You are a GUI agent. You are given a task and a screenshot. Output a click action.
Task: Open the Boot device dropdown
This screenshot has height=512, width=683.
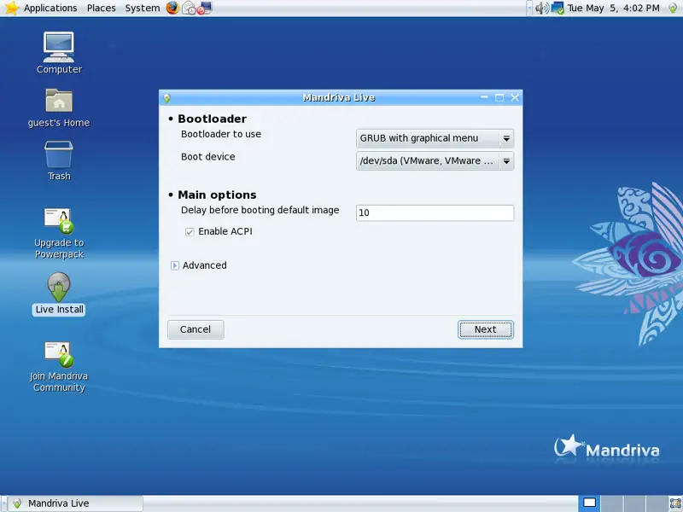click(x=435, y=161)
